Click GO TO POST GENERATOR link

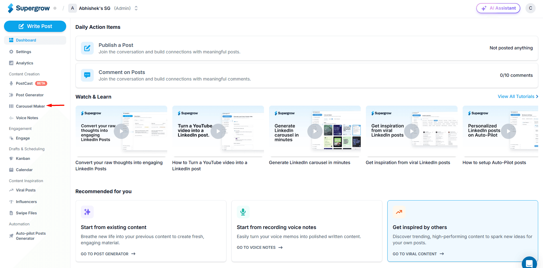pyautogui.click(x=108, y=254)
